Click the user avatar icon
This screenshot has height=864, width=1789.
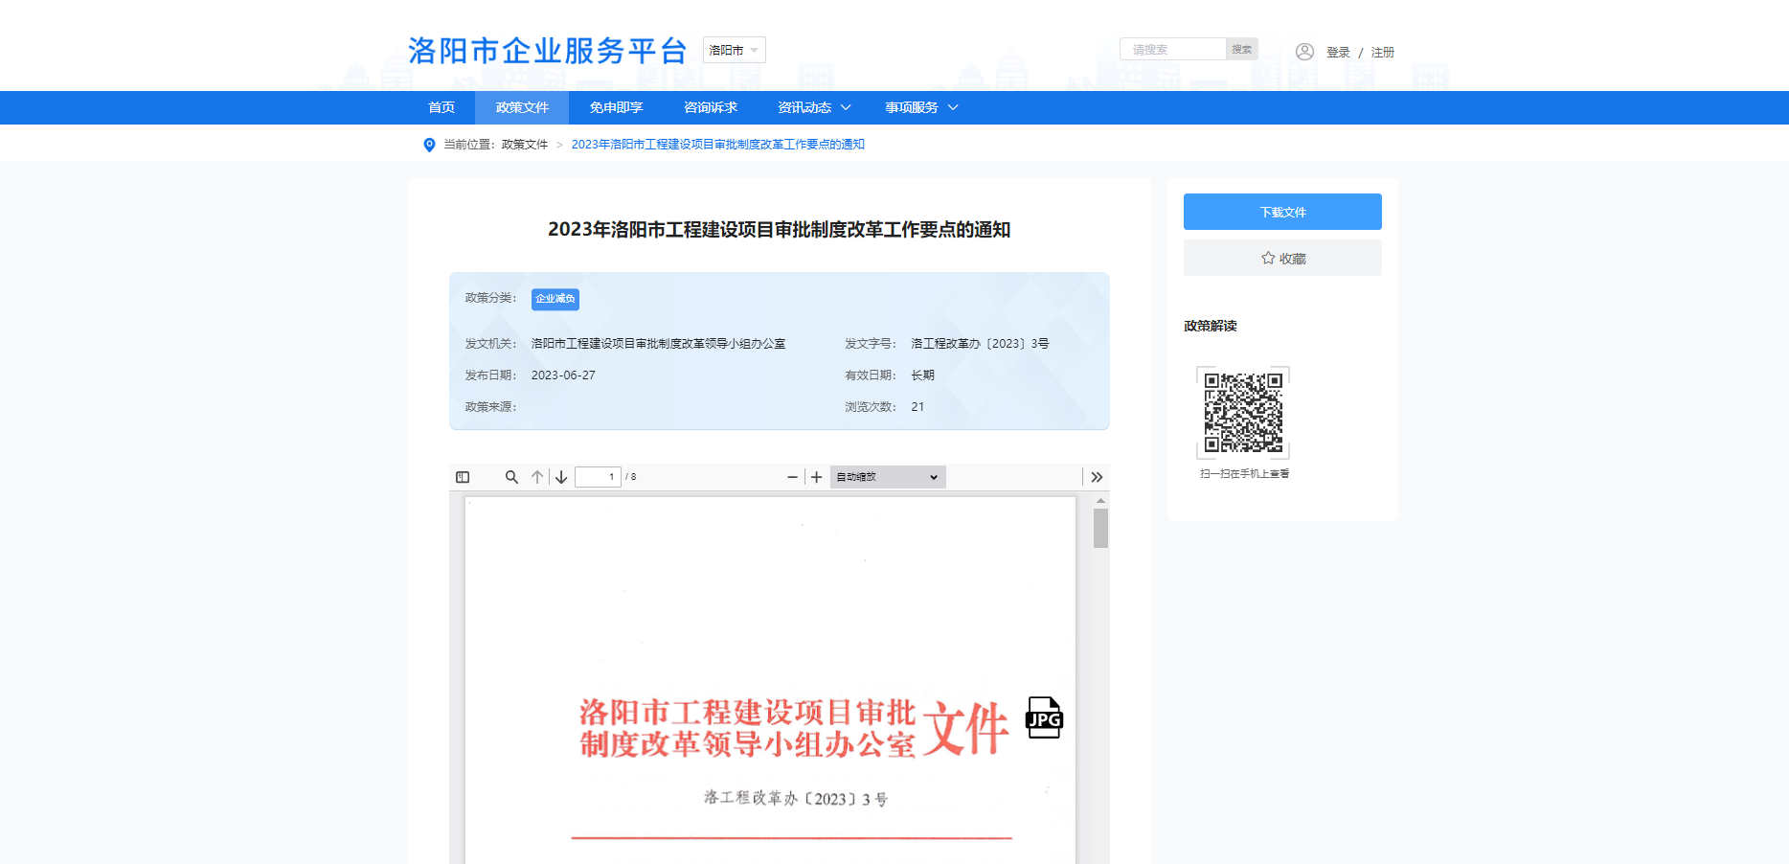1304,52
